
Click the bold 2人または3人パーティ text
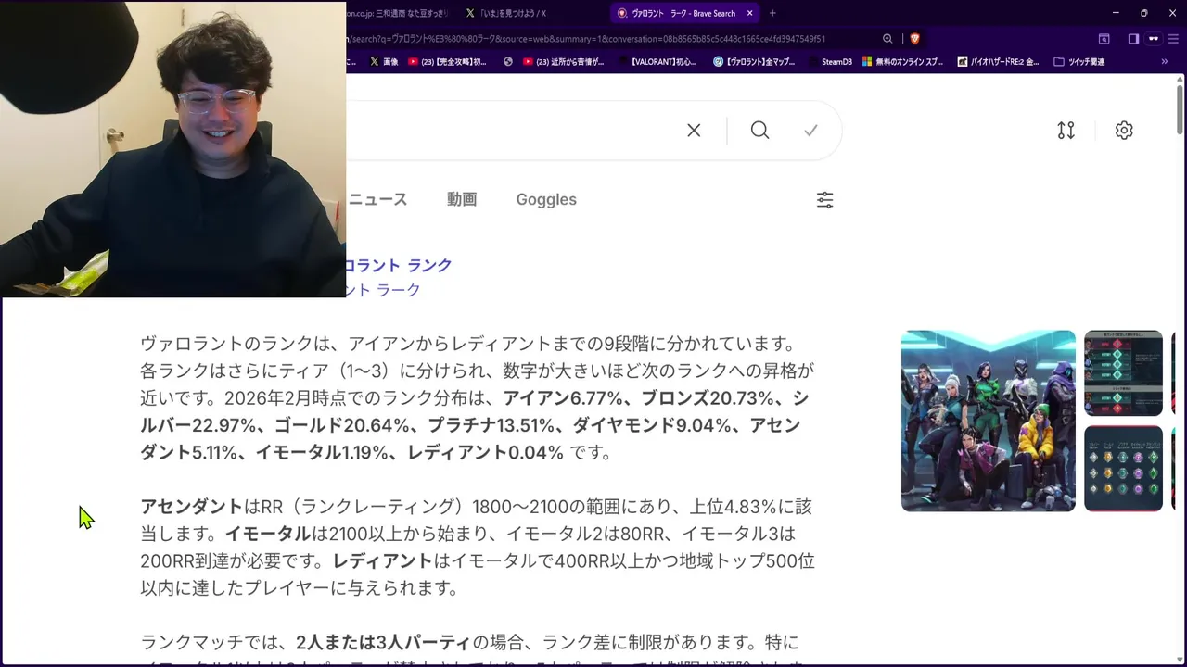point(383,642)
